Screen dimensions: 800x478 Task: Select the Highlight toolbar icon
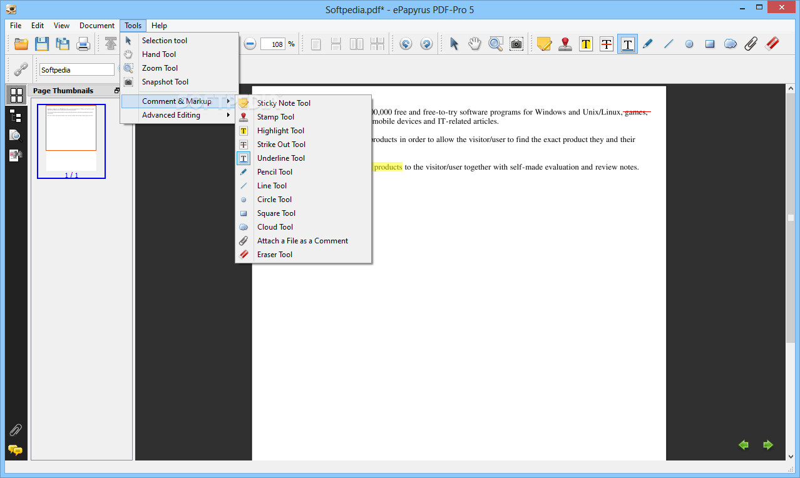[586, 44]
